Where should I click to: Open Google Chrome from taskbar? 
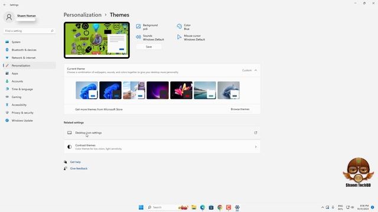click(x=220, y=207)
